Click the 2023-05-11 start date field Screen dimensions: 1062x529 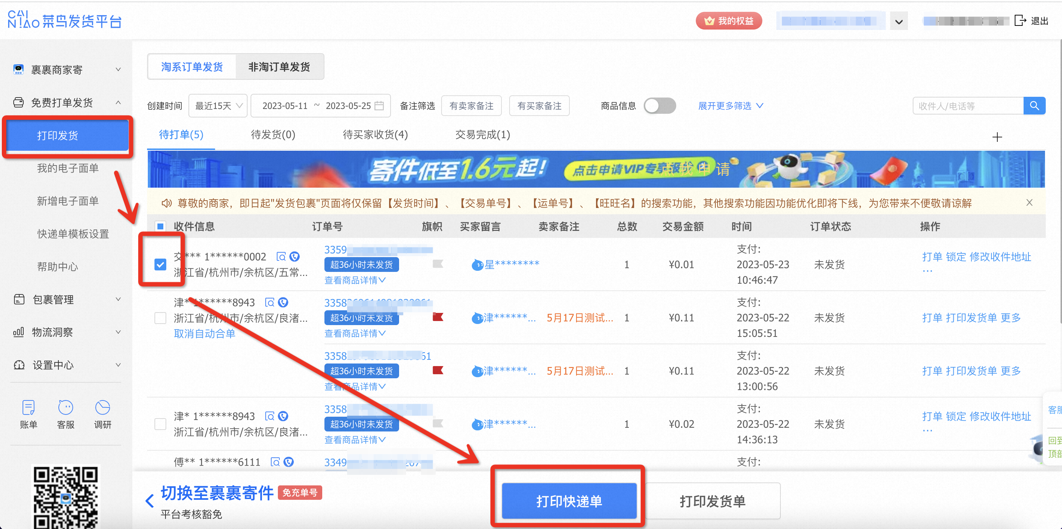(285, 106)
